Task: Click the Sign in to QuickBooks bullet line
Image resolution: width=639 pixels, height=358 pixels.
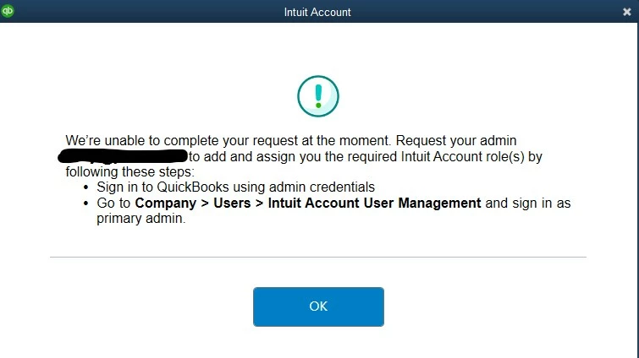Action: pyautogui.click(x=235, y=187)
